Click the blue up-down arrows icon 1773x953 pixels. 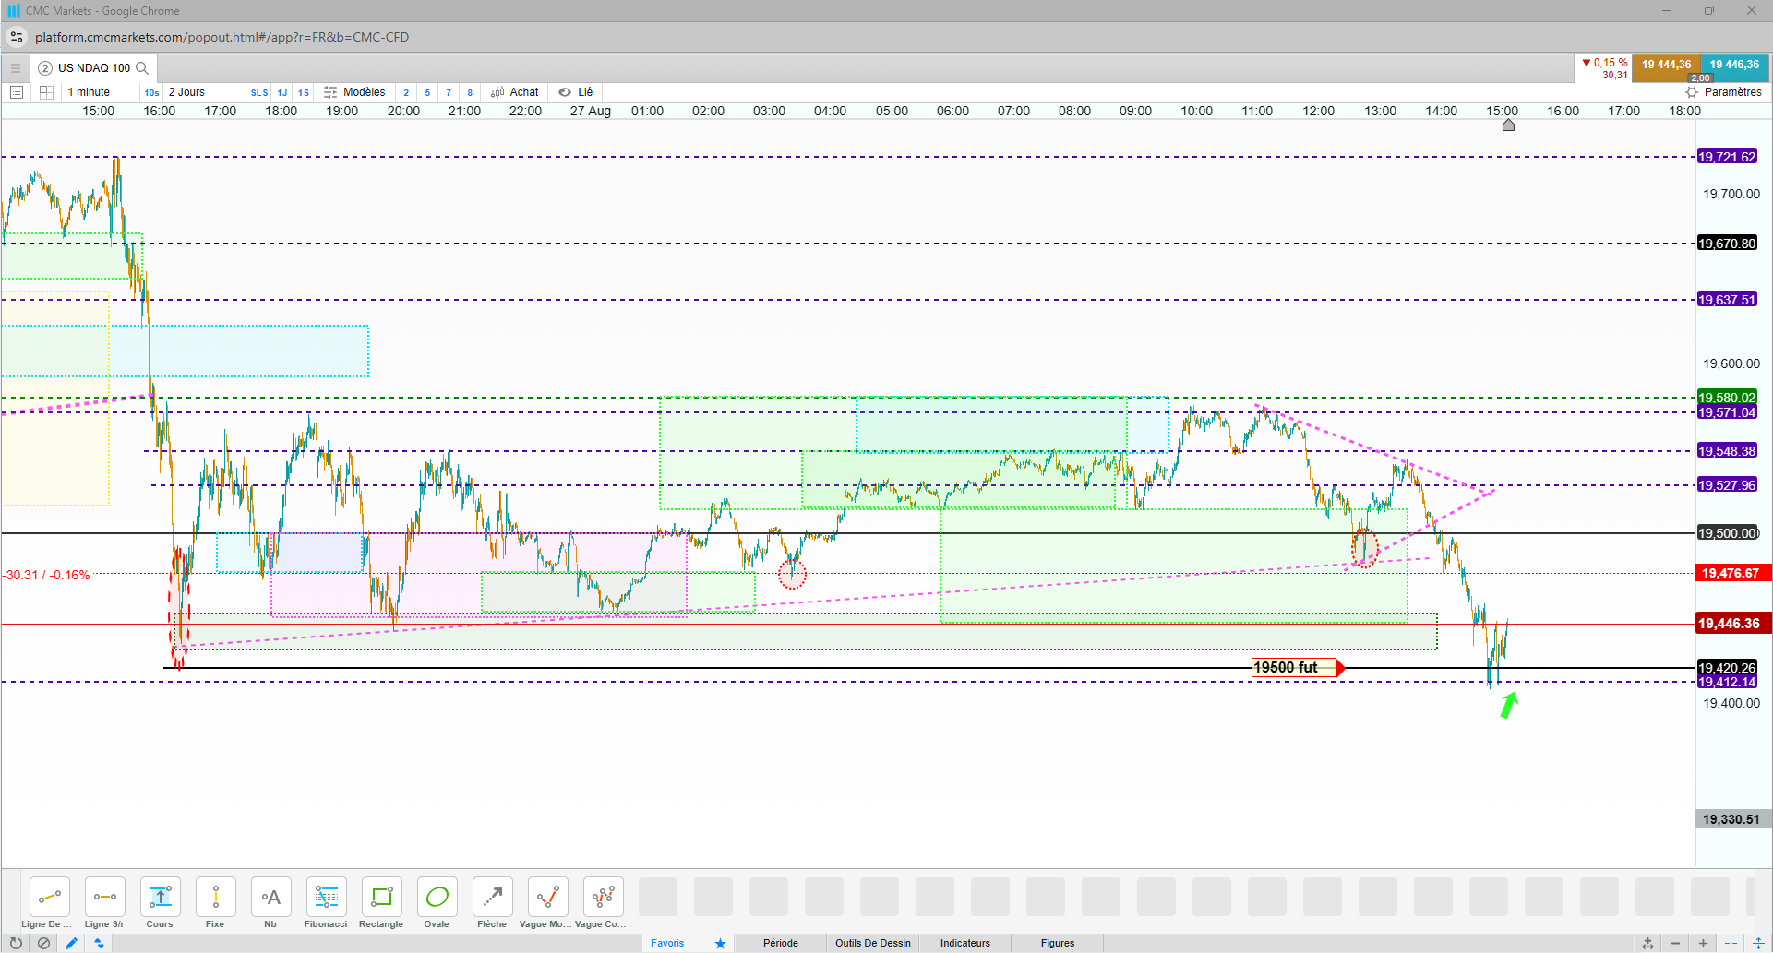point(99,943)
